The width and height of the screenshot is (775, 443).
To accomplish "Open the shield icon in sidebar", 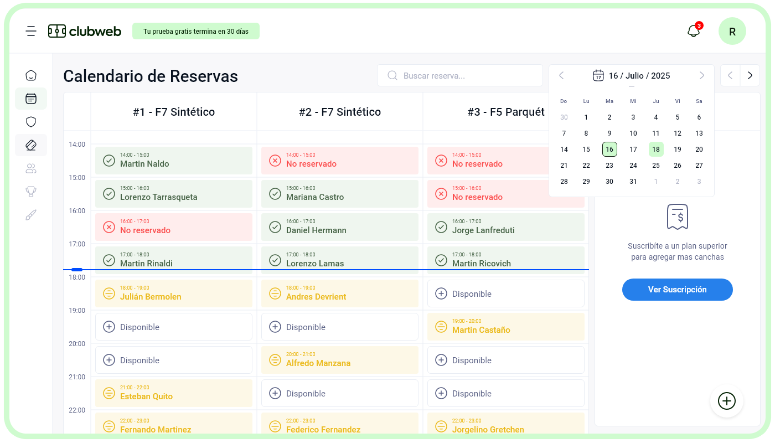I will 31,122.
